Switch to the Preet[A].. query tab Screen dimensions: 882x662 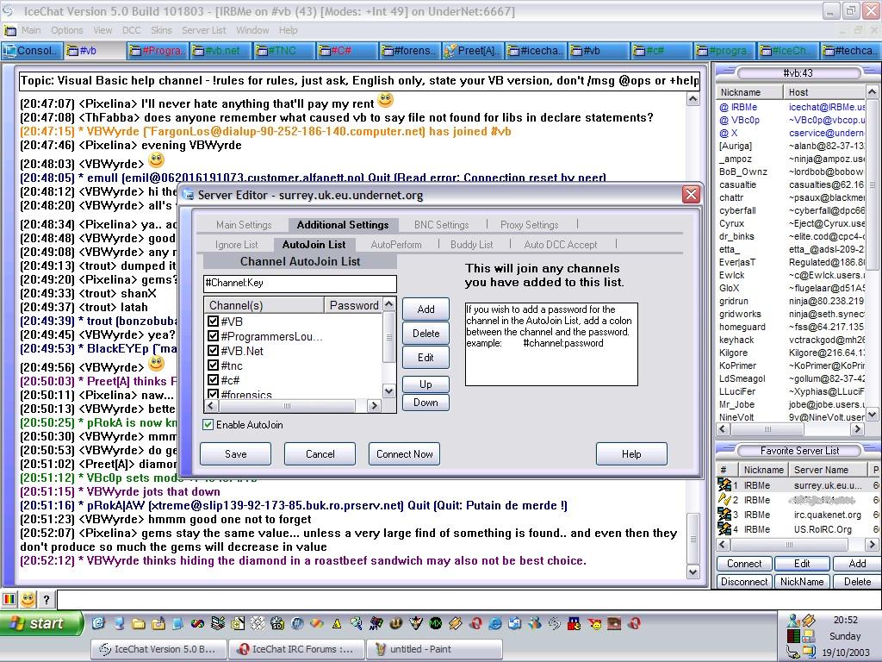tap(473, 51)
